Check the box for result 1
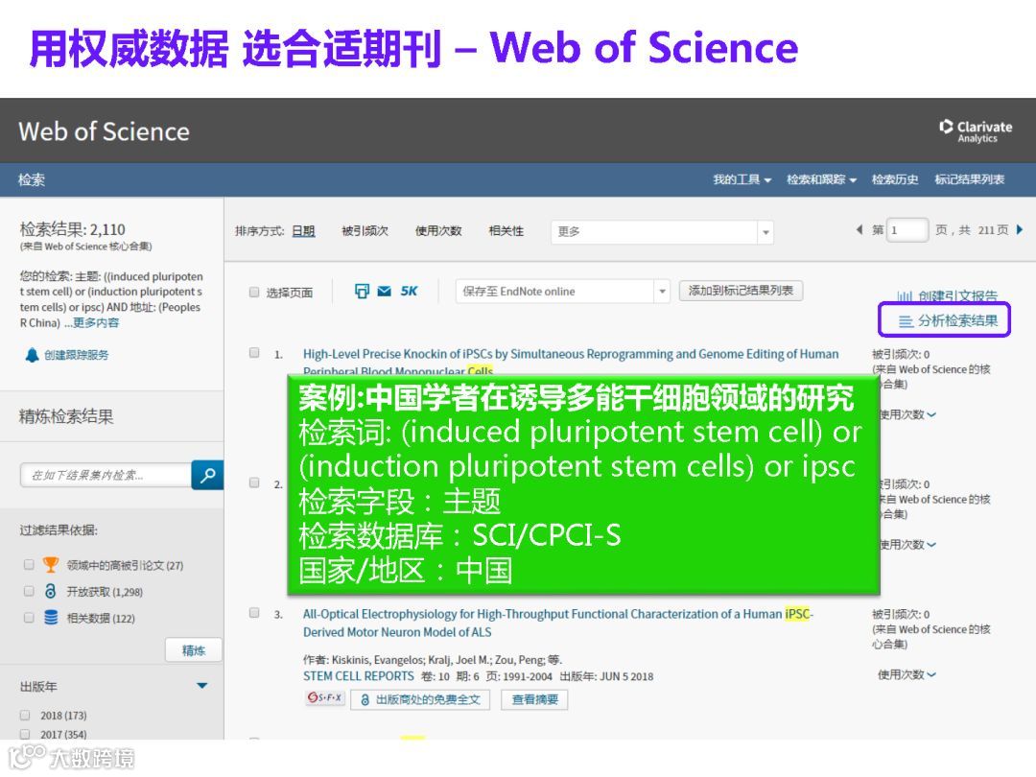Viewport: 1036px width, 777px height. click(x=253, y=353)
